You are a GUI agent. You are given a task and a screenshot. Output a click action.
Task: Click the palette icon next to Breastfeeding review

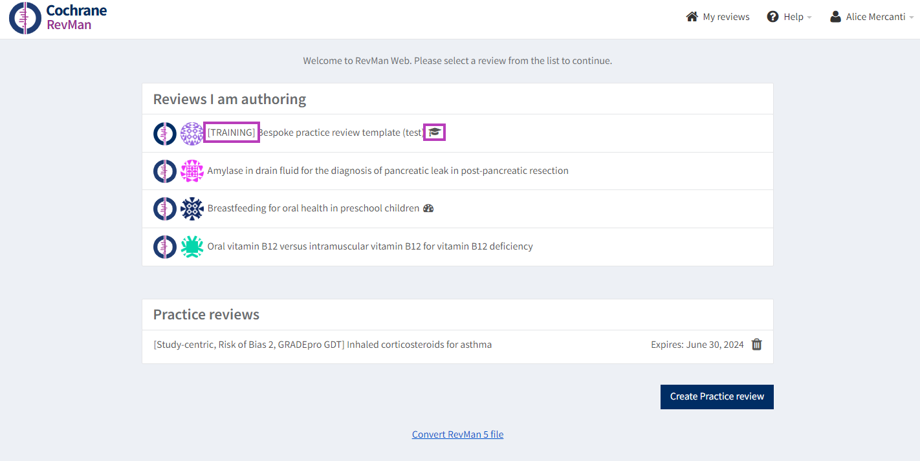coord(428,208)
